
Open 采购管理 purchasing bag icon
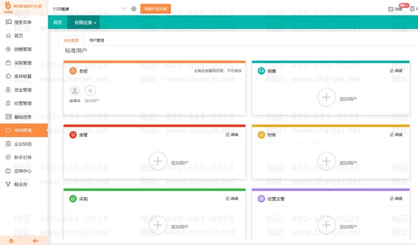[8, 63]
